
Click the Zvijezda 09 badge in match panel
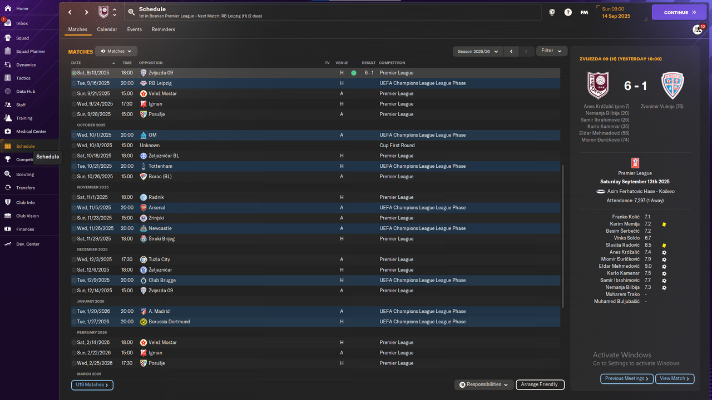pos(672,86)
